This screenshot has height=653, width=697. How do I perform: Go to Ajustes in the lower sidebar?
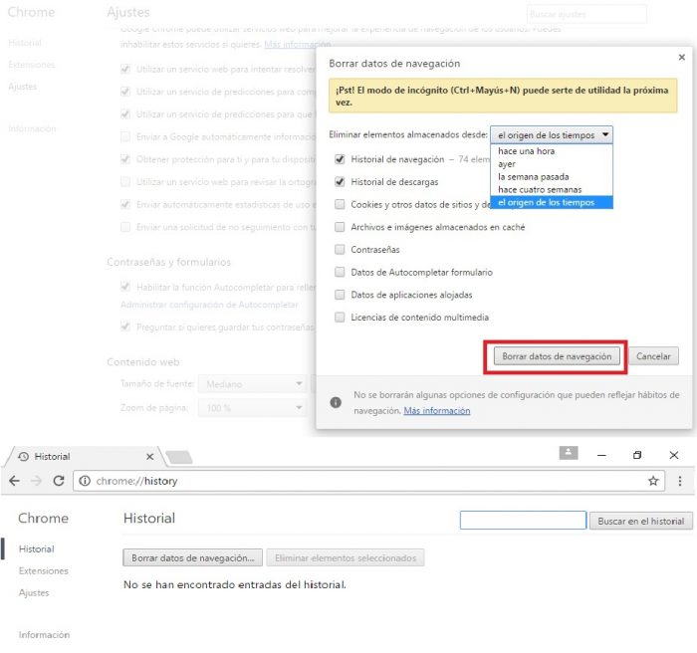tap(33, 593)
